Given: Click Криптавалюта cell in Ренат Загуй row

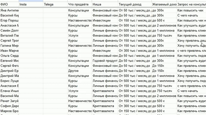Looking at the screenshot, I should click(105, 101).
